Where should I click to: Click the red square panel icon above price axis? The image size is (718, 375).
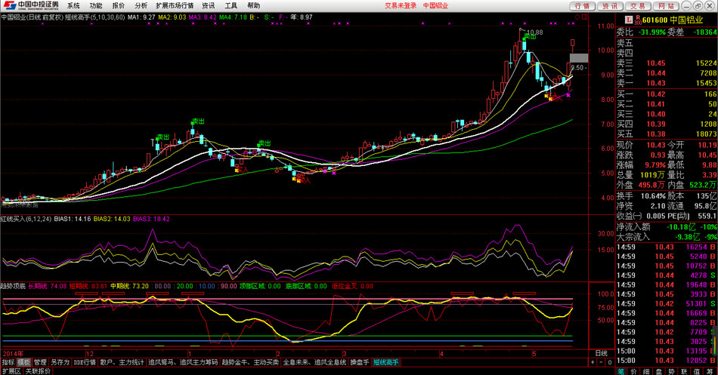pyautogui.click(x=584, y=17)
